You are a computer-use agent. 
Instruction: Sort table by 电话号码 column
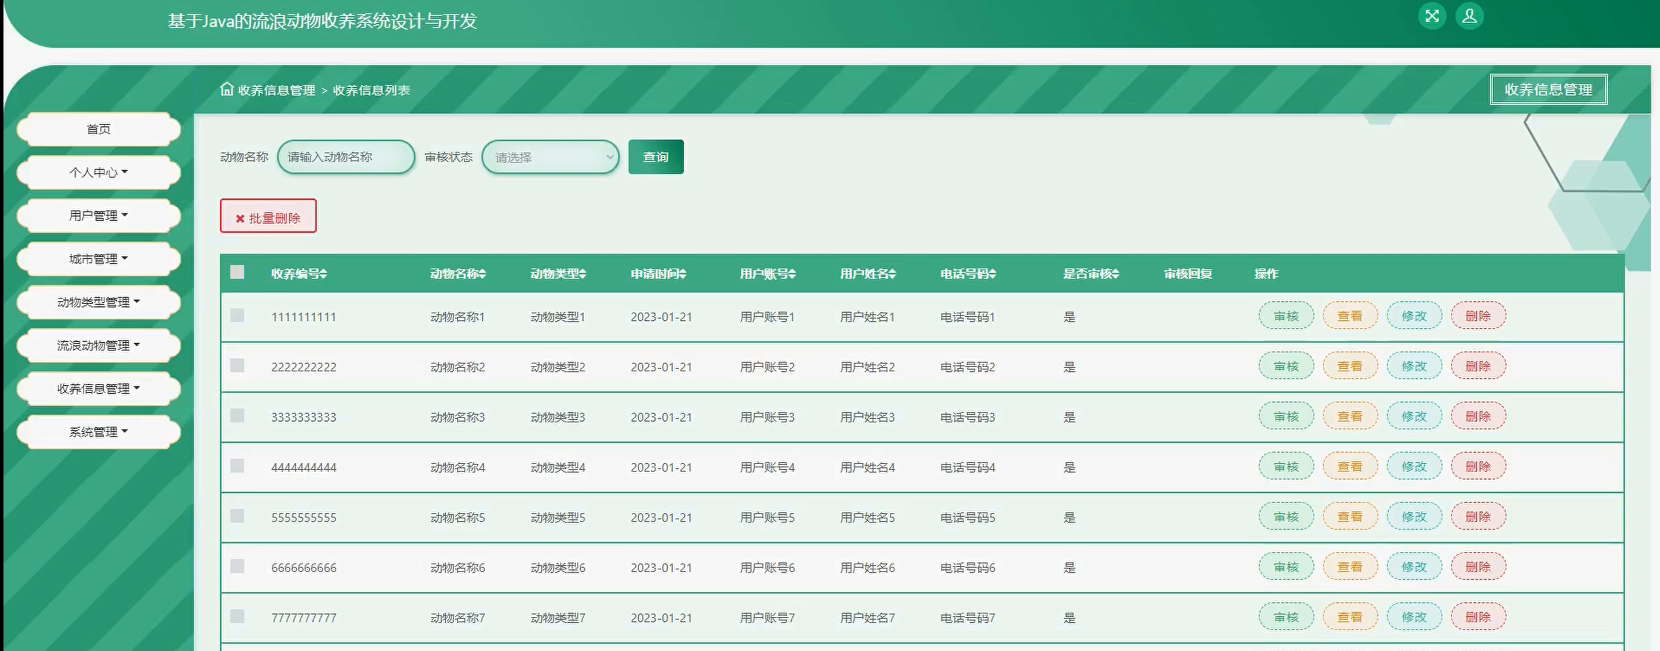(992, 275)
